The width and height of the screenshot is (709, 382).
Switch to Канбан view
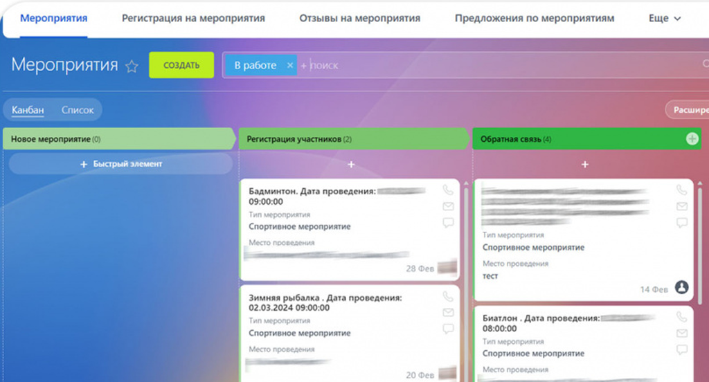[28, 110]
